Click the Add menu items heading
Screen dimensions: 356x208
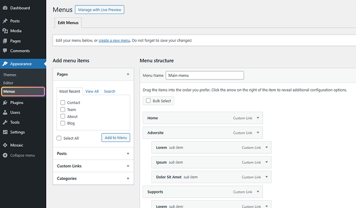(71, 61)
